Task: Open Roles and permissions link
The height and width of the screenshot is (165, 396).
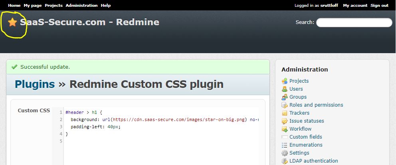Action: pos(316,105)
